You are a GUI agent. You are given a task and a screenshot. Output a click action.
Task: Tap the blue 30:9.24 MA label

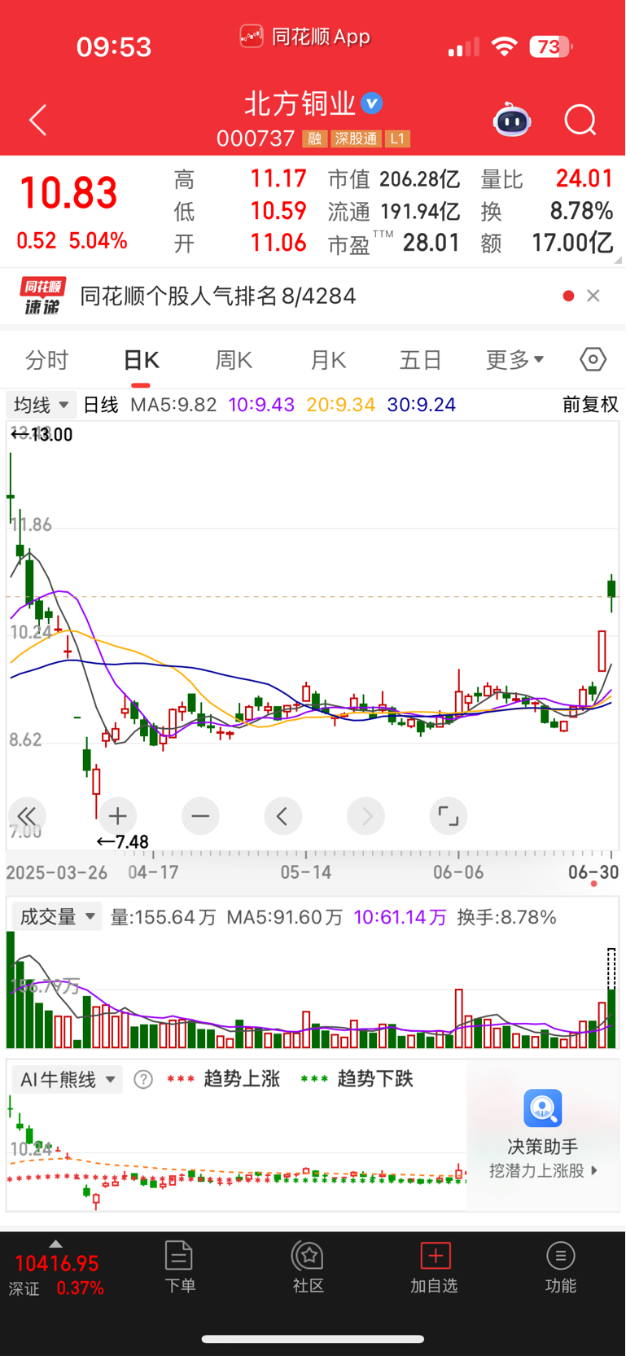tap(422, 405)
